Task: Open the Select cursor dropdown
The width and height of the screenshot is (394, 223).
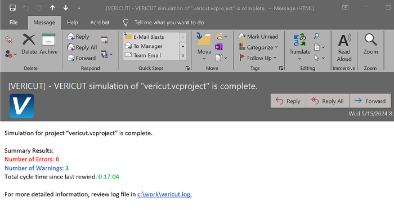Action: [x=319, y=58]
